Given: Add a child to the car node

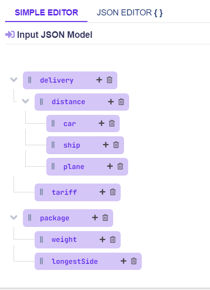Looking at the screenshot, I should (101, 123).
